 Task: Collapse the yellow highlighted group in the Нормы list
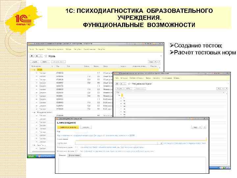pyautogui.click(x=33, y=70)
